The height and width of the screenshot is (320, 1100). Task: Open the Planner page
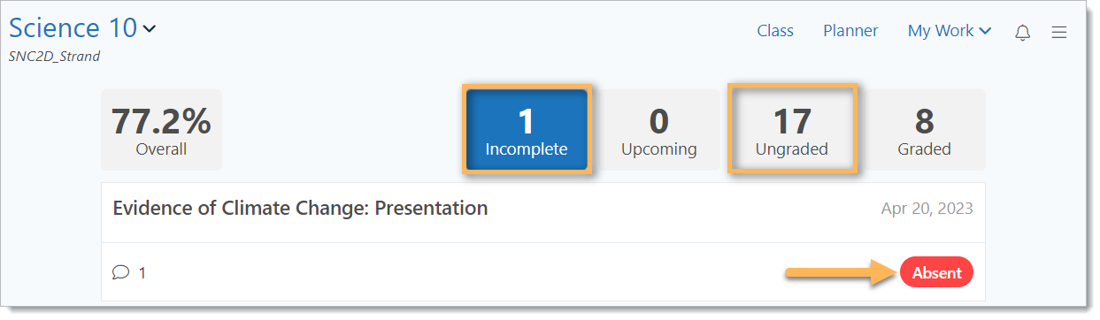click(x=850, y=31)
